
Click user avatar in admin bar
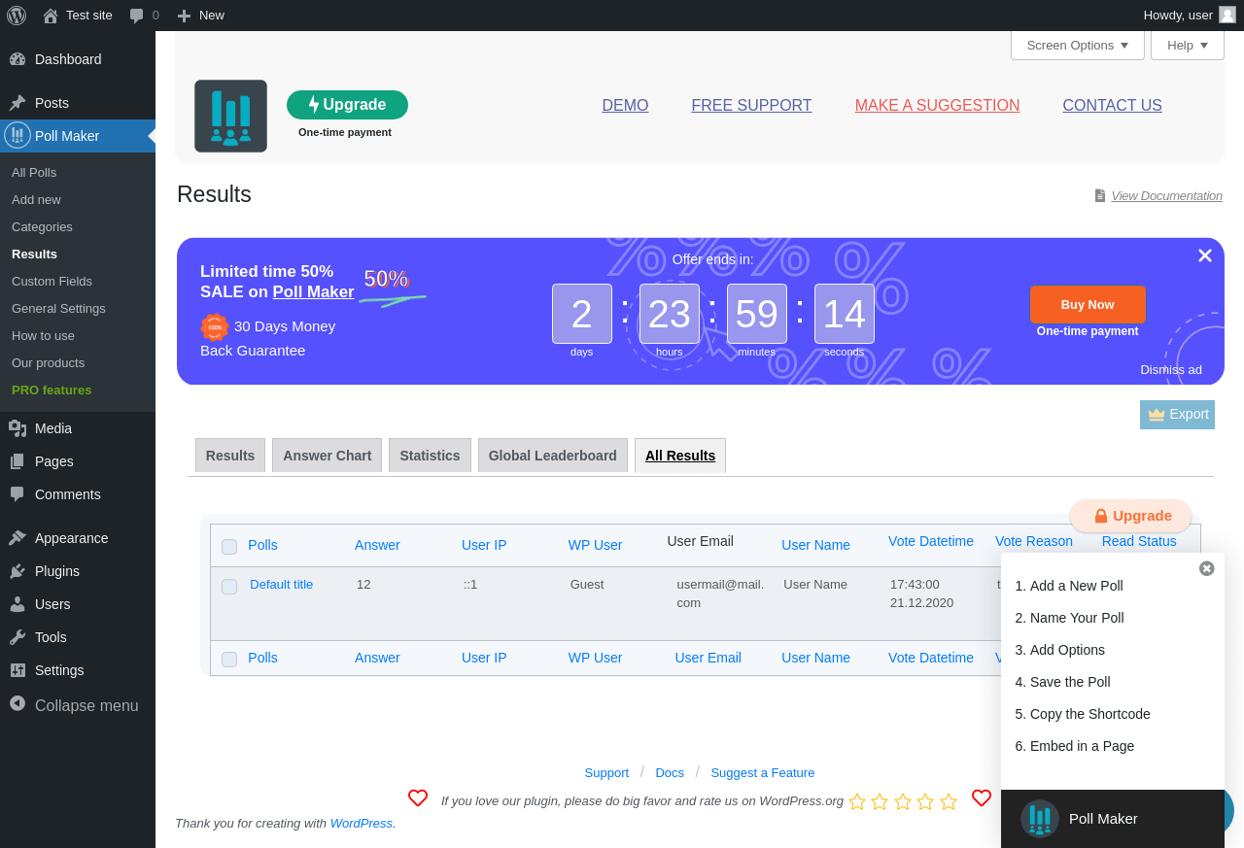[1227, 15]
